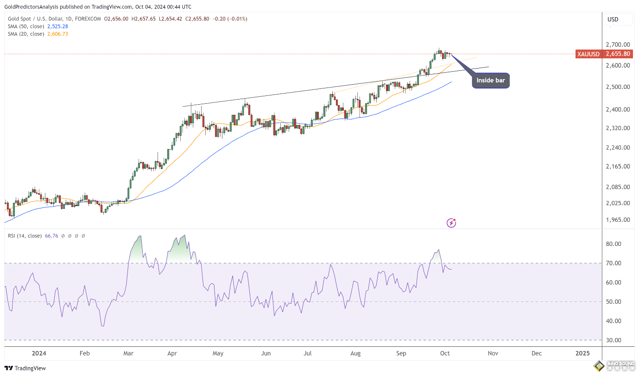Click the Oct label on time axis
The height and width of the screenshot is (376, 639).
pyautogui.click(x=445, y=353)
